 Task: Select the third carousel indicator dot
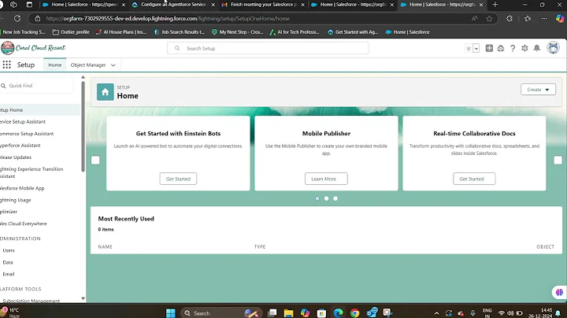(335, 198)
